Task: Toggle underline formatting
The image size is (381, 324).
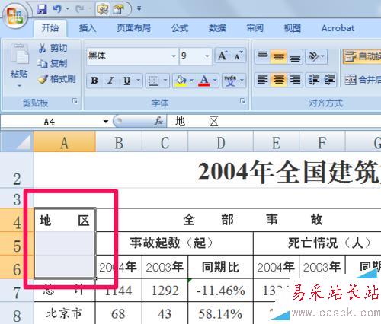Action: (x=127, y=81)
